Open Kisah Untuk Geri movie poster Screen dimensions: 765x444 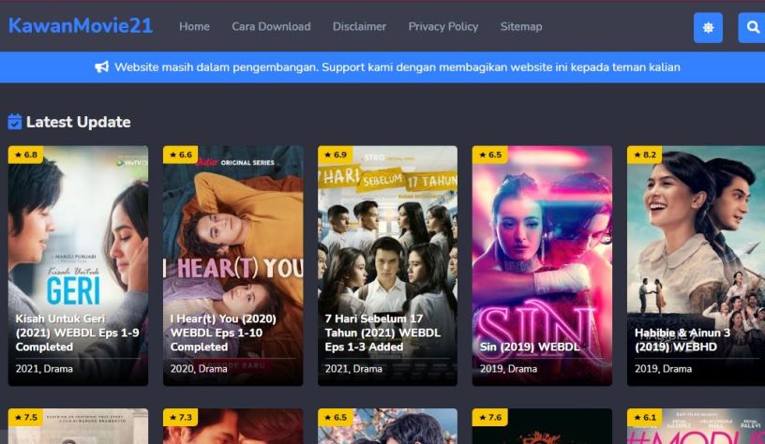tap(78, 266)
